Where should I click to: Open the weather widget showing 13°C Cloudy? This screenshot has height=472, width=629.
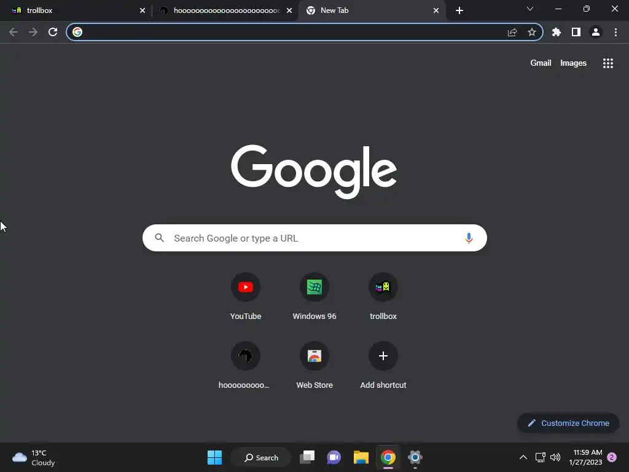34,457
